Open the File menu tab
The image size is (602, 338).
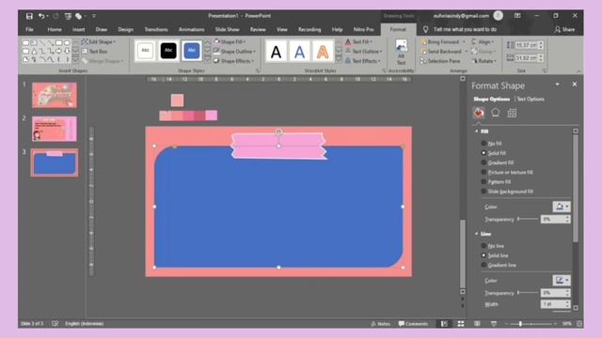tap(29, 29)
